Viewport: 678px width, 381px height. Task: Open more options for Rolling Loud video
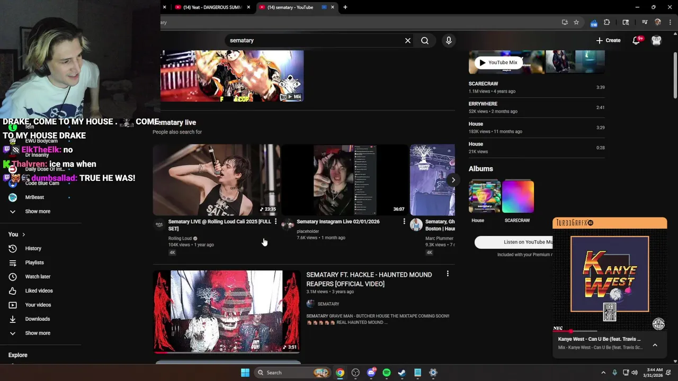275,221
